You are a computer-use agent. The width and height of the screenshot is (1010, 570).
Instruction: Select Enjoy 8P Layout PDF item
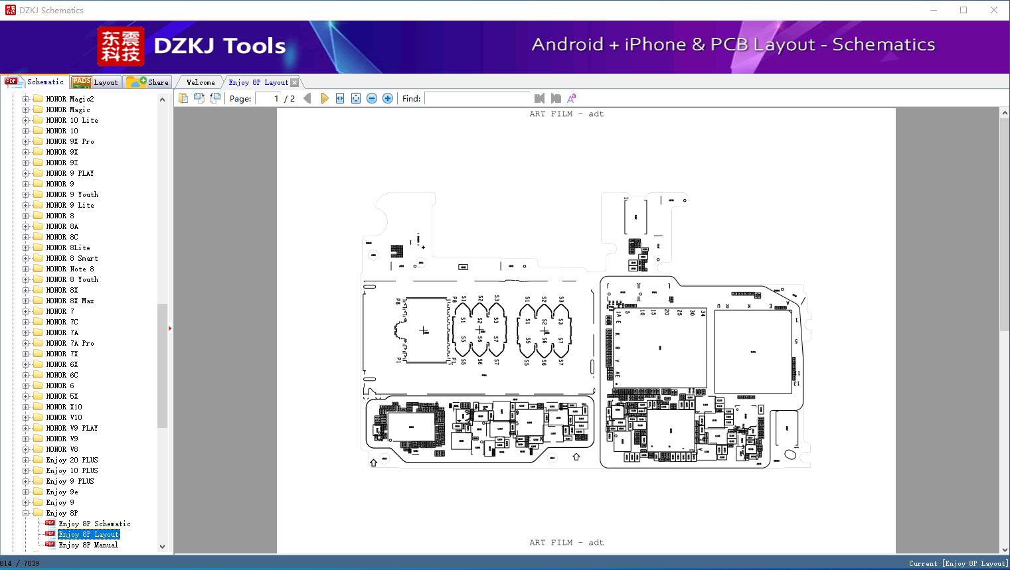click(x=89, y=534)
